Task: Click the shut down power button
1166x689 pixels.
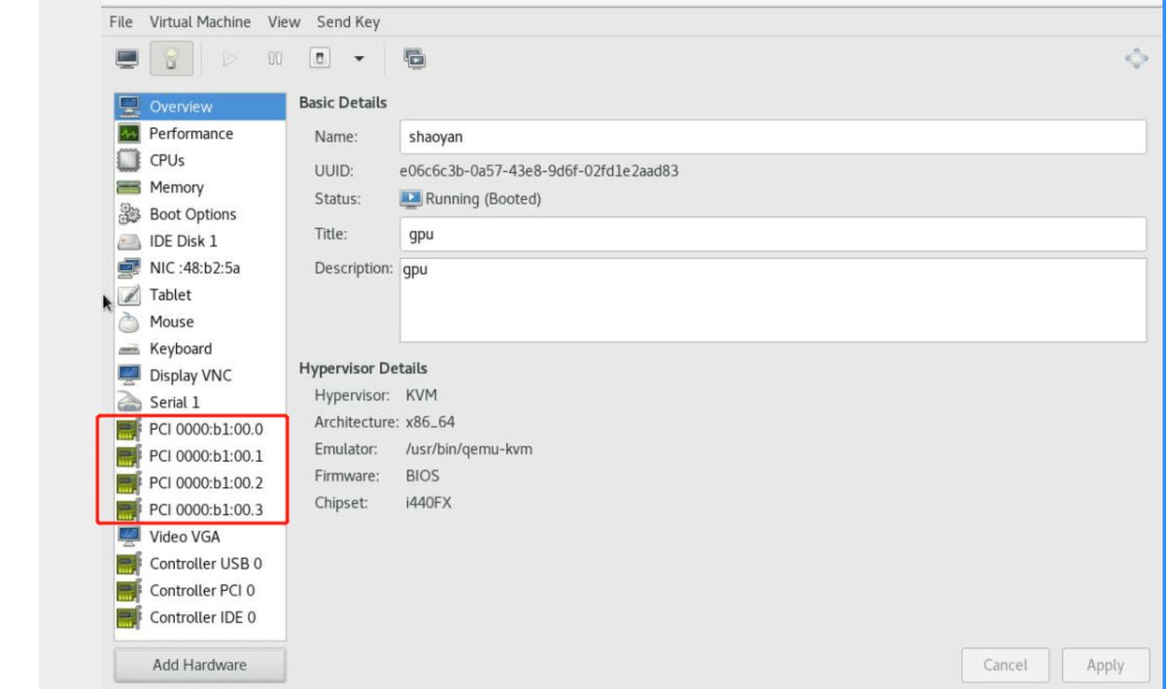Action: tap(318, 59)
